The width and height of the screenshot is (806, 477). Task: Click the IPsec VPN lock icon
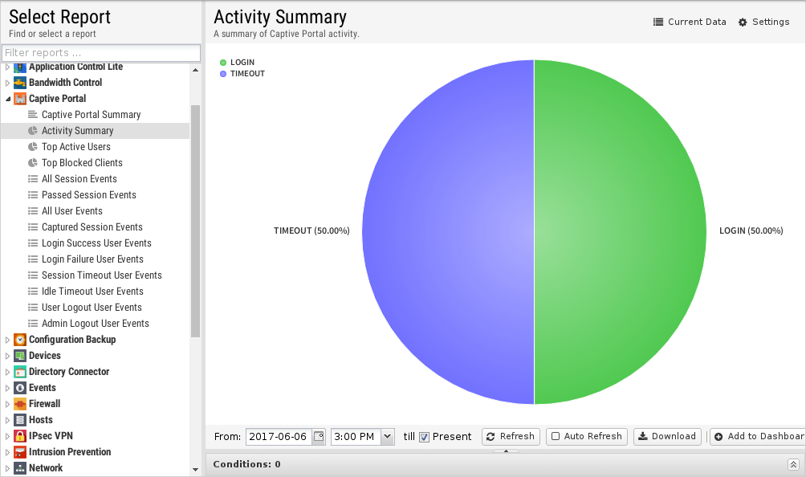pyautogui.click(x=20, y=436)
